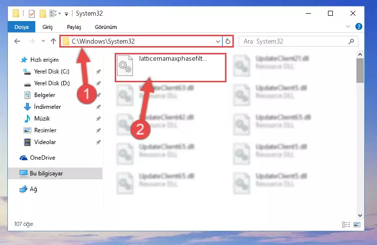The width and height of the screenshot is (377, 245).
Task: Open Yerel Disk (D:) in sidebar
Action: 51,83
